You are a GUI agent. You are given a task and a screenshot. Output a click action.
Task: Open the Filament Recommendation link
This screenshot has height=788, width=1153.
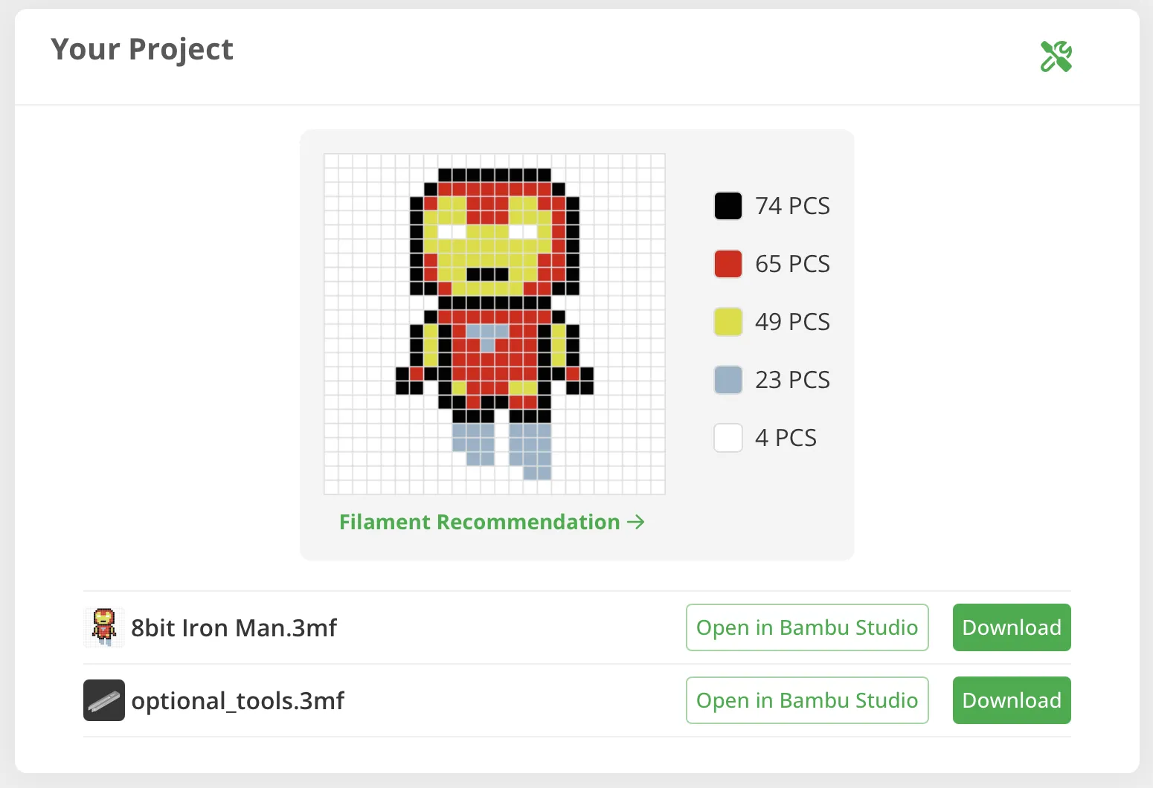tap(492, 522)
